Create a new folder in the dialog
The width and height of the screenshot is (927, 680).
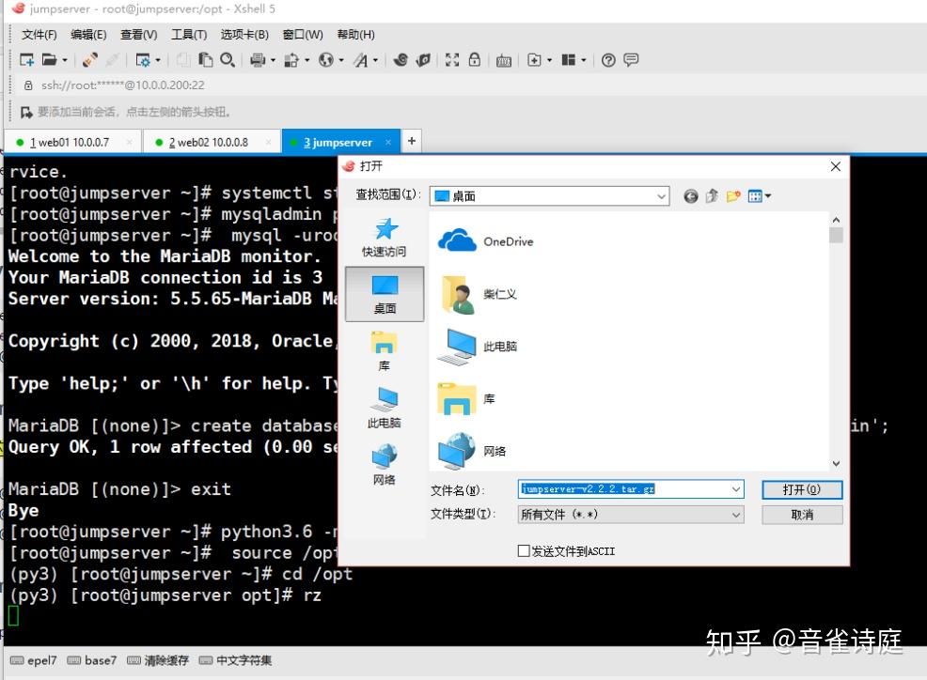(x=734, y=195)
